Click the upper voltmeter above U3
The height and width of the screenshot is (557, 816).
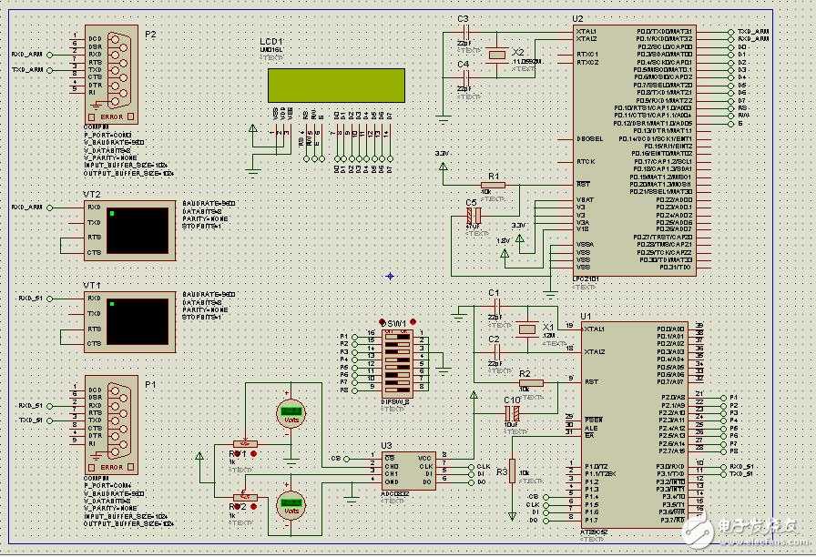pos(291,413)
